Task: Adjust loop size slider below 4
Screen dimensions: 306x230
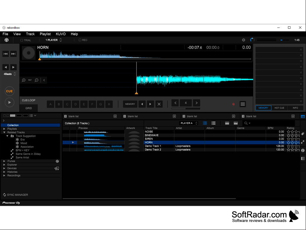Action: click(186, 109)
